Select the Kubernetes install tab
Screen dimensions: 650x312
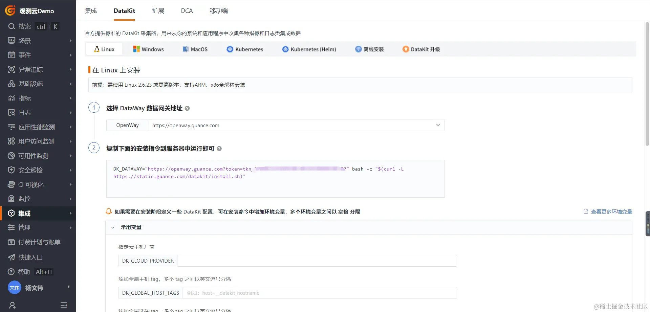click(x=245, y=49)
